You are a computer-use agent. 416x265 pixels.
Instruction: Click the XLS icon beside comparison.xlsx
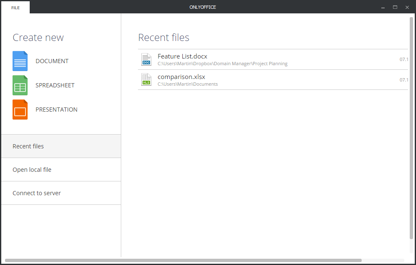146,79
